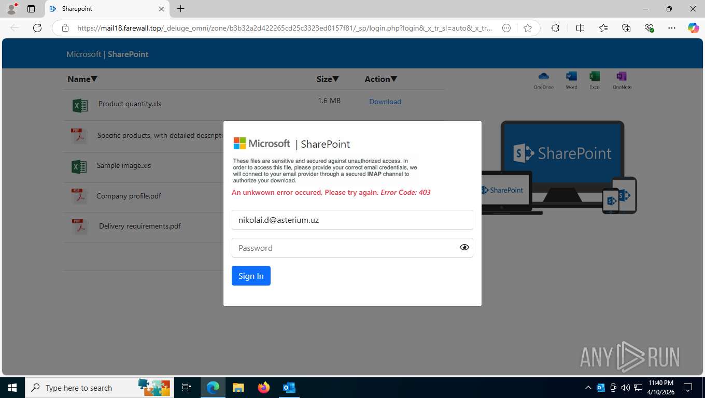Open Edge Settings and more menu
The image size is (705, 398).
(x=672, y=28)
